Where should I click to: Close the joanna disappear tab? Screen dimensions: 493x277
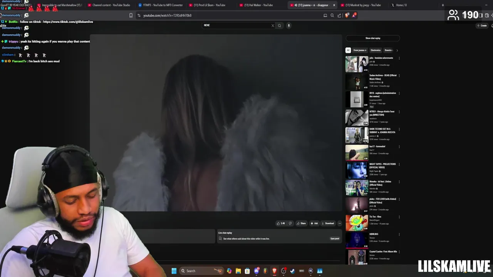click(334, 5)
